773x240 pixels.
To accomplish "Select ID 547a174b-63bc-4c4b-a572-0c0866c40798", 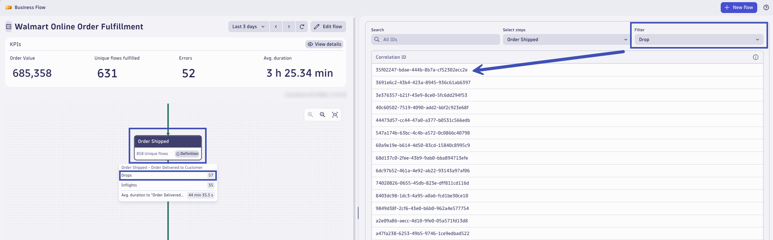I will point(567,133).
